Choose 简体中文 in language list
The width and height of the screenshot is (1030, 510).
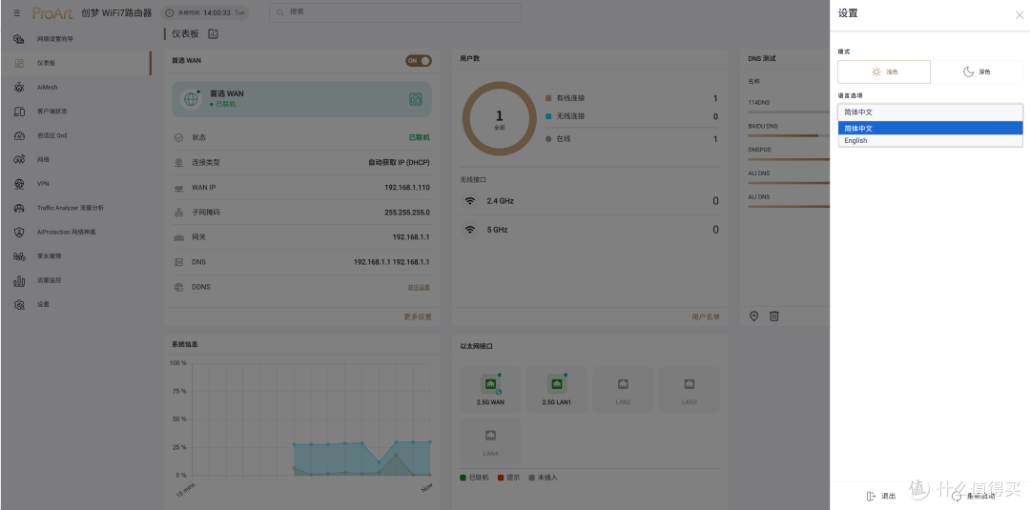point(930,128)
